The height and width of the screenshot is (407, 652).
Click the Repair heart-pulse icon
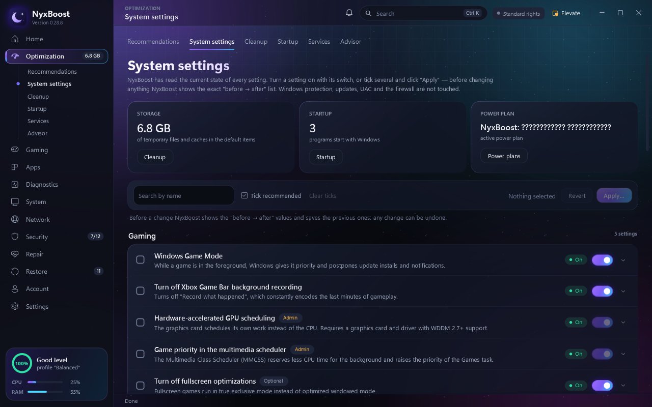point(15,254)
